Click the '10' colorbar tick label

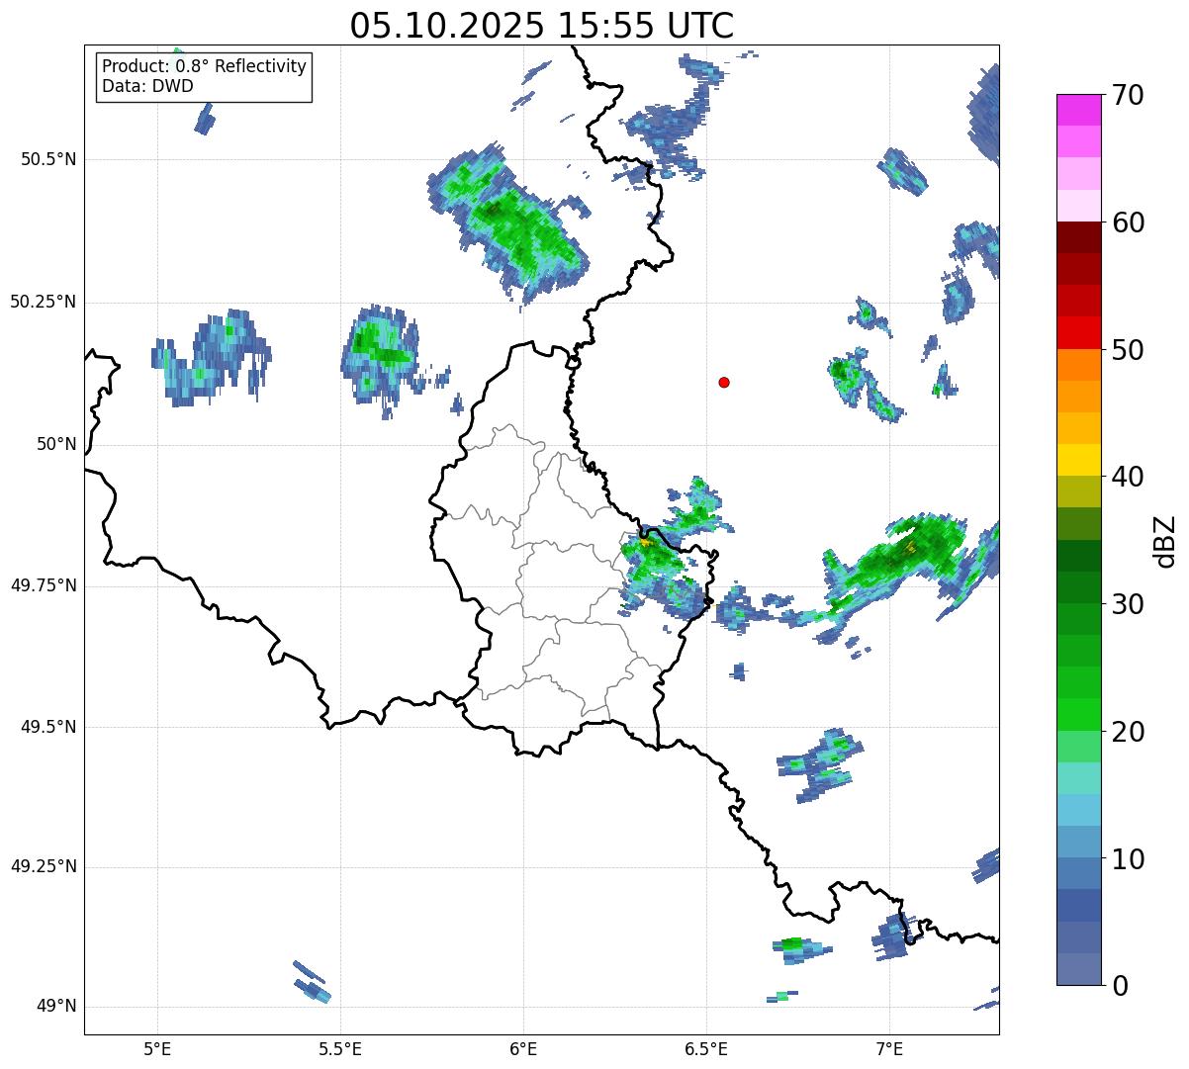coord(1128,859)
